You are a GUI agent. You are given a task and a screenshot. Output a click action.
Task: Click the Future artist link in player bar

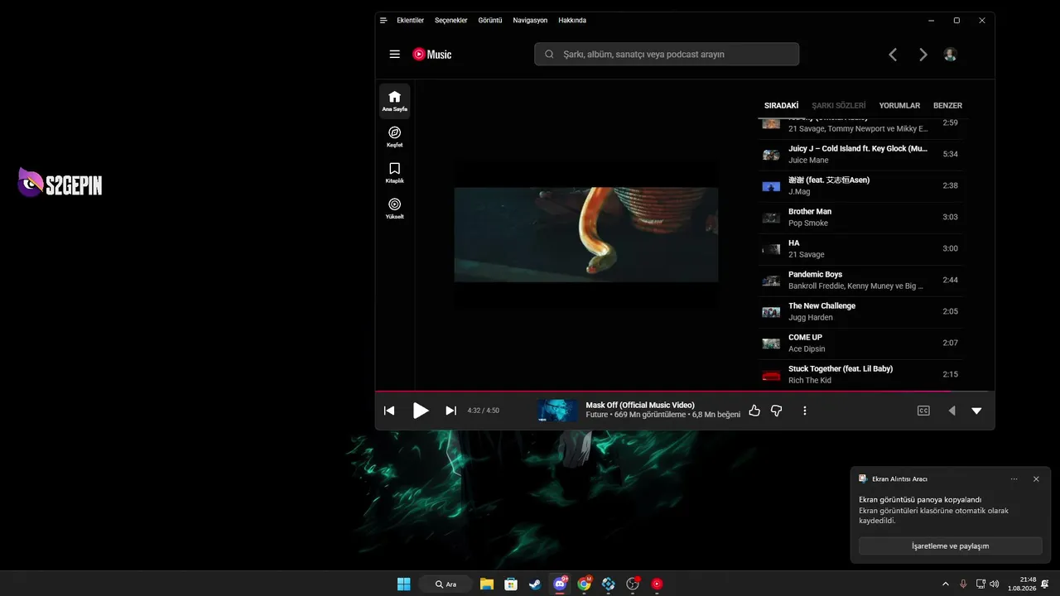click(596, 415)
